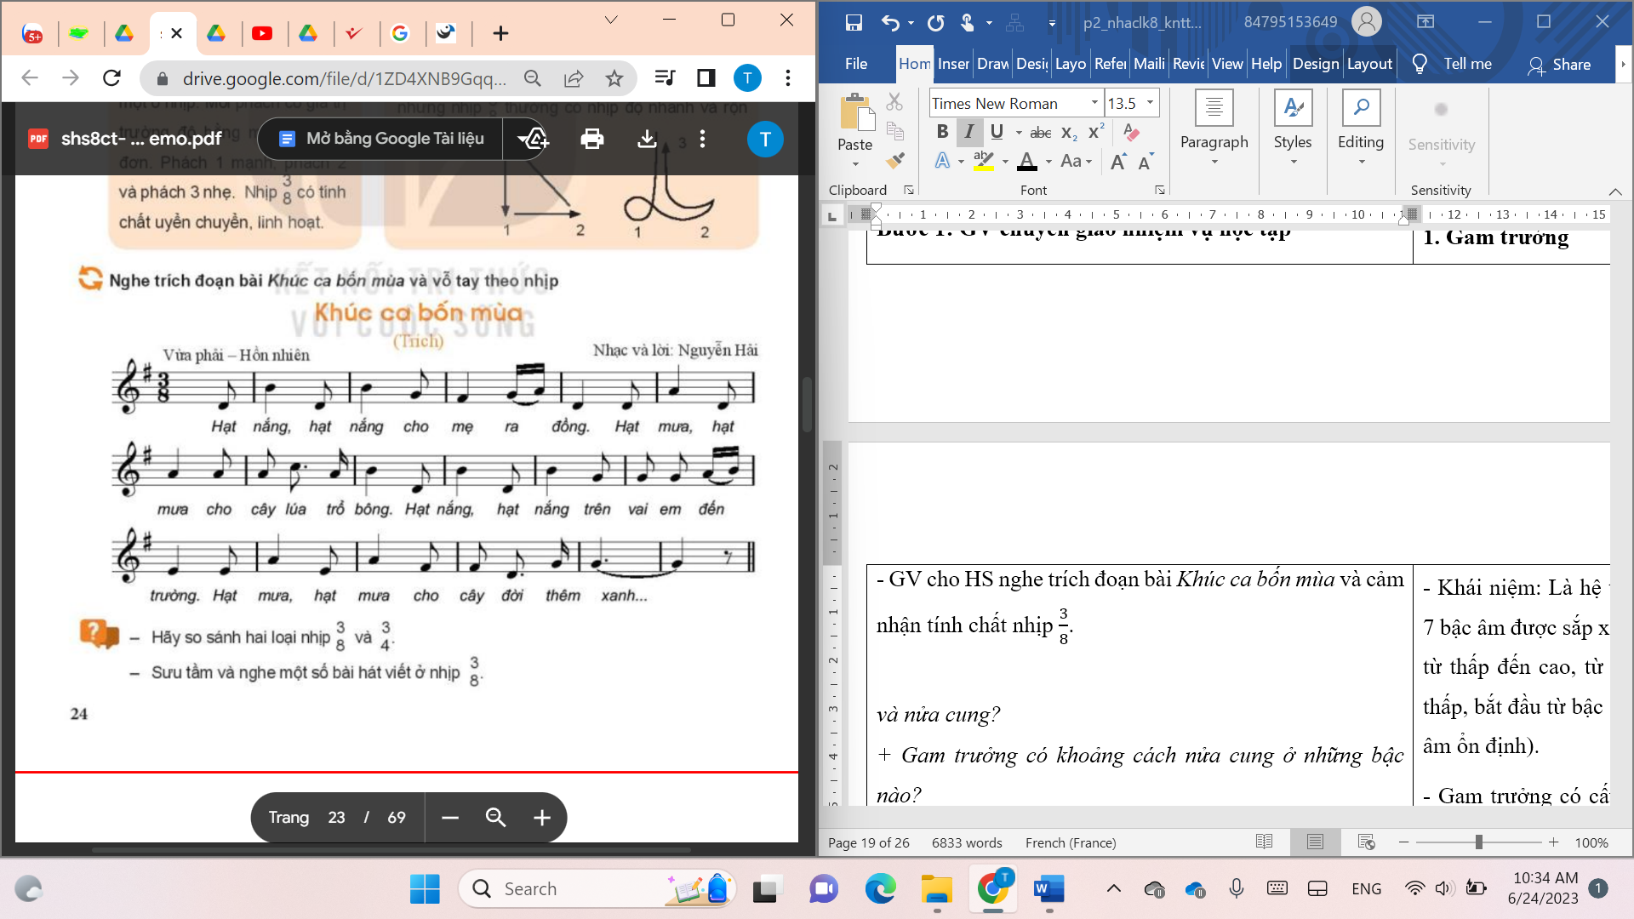Viewport: 1634px width, 919px height.
Task: Reload the Chrome page
Action: 111,78
